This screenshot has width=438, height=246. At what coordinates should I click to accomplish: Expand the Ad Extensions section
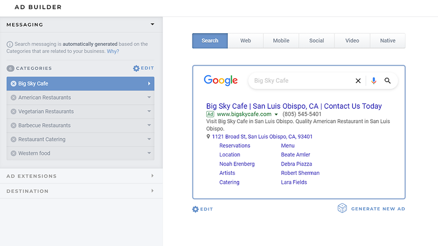point(152,176)
